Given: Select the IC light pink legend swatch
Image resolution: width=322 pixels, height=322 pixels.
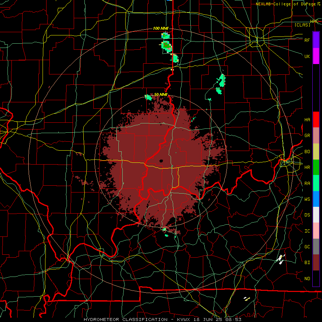Looking at the screenshot, I should click(x=316, y=231).
